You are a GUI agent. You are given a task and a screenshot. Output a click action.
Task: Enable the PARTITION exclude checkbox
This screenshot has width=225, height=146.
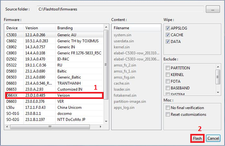(168, 68)
